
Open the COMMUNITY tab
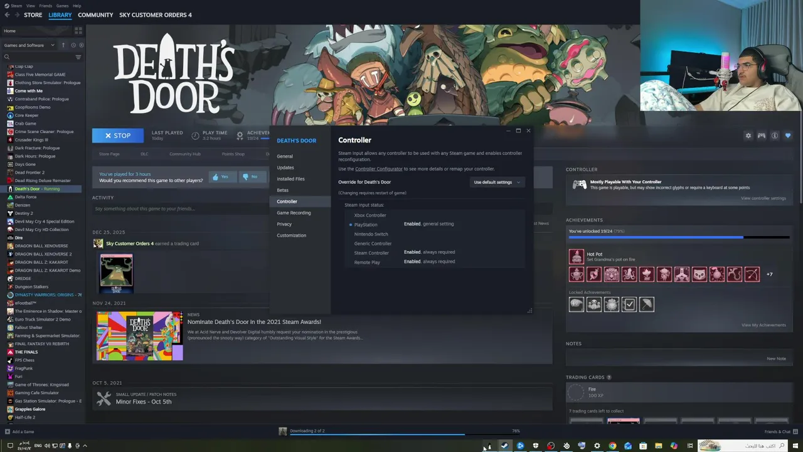coord(95,14)
